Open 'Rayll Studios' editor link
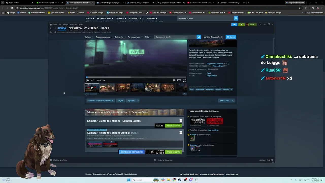The width and height of the screenshot is (325, 183). tap(212, 75)
